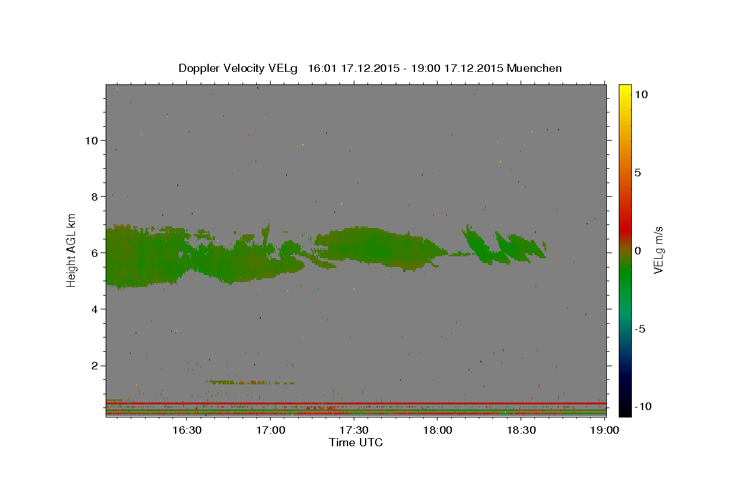Click the height tick label 4
750x500 pixels.
pos(95,309)
